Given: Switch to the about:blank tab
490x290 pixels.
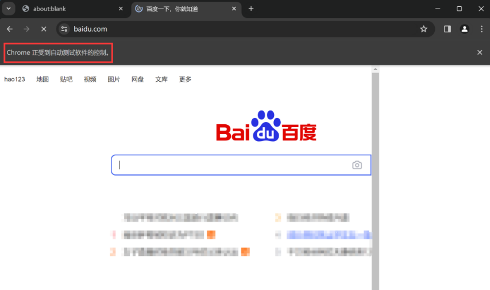Looking at the screenshot, I should point(74,9).
